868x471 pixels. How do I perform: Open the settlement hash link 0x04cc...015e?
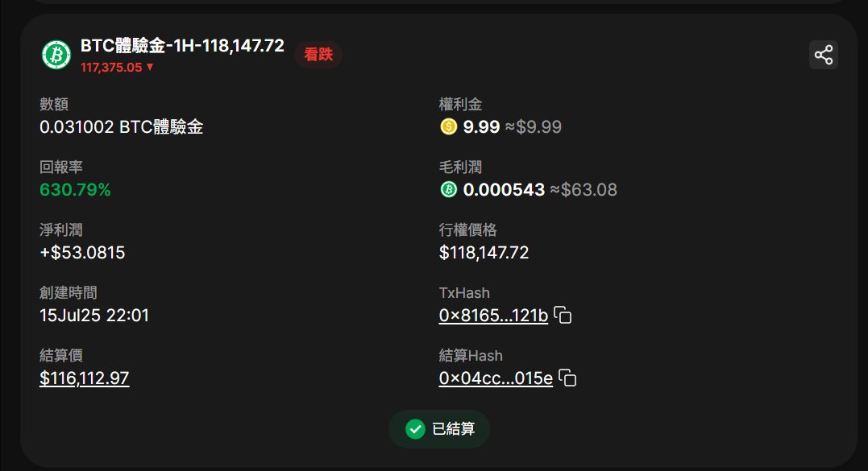coord(496,378)
